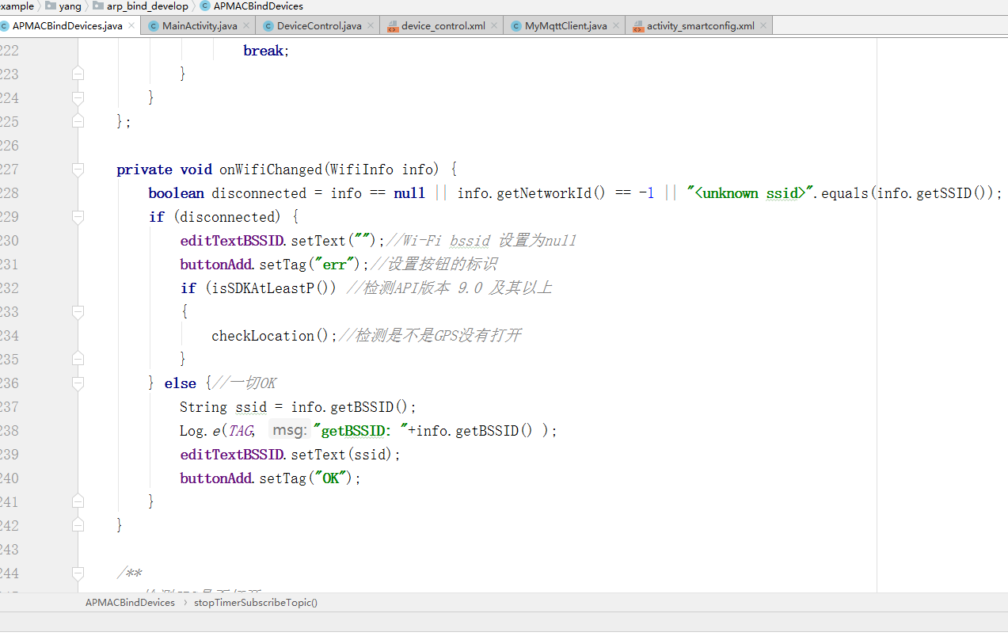Switch to the activity_smartconfig.xml tab
The width and height of the screenshot is (1008, 640).
(x=701, y=25)
